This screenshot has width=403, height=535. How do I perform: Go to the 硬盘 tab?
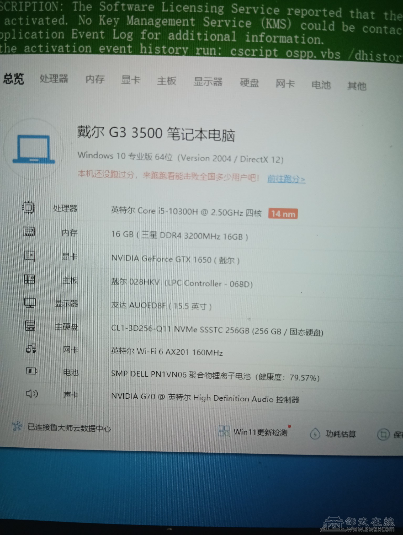coord(249,83)
